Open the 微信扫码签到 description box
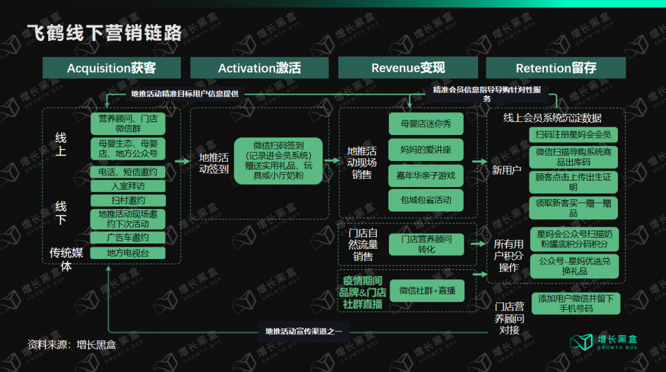The image size is (666, 372). (x=279, y=160)
